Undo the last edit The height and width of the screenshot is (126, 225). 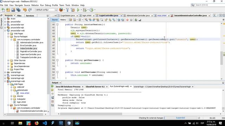click(25, 10)
